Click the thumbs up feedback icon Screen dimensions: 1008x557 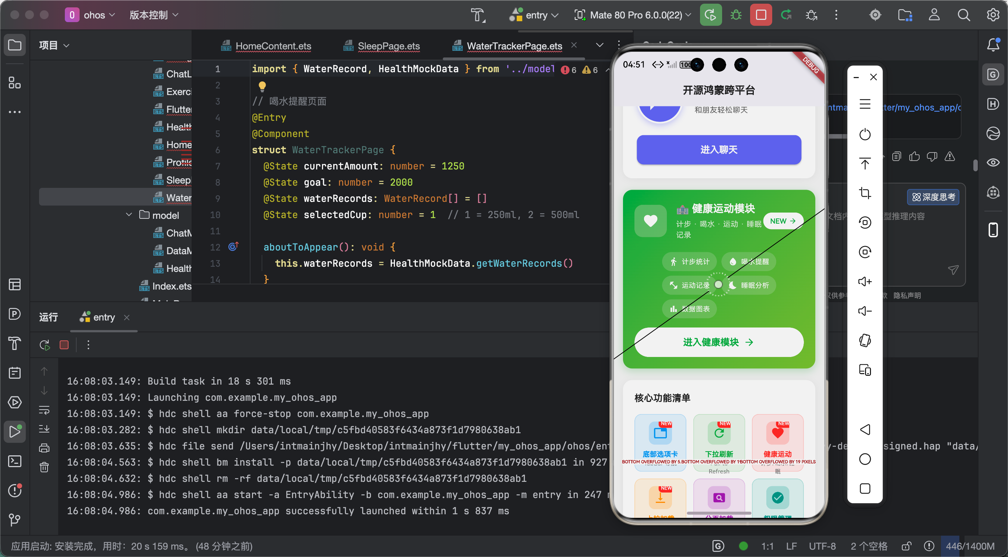point(914,157)
